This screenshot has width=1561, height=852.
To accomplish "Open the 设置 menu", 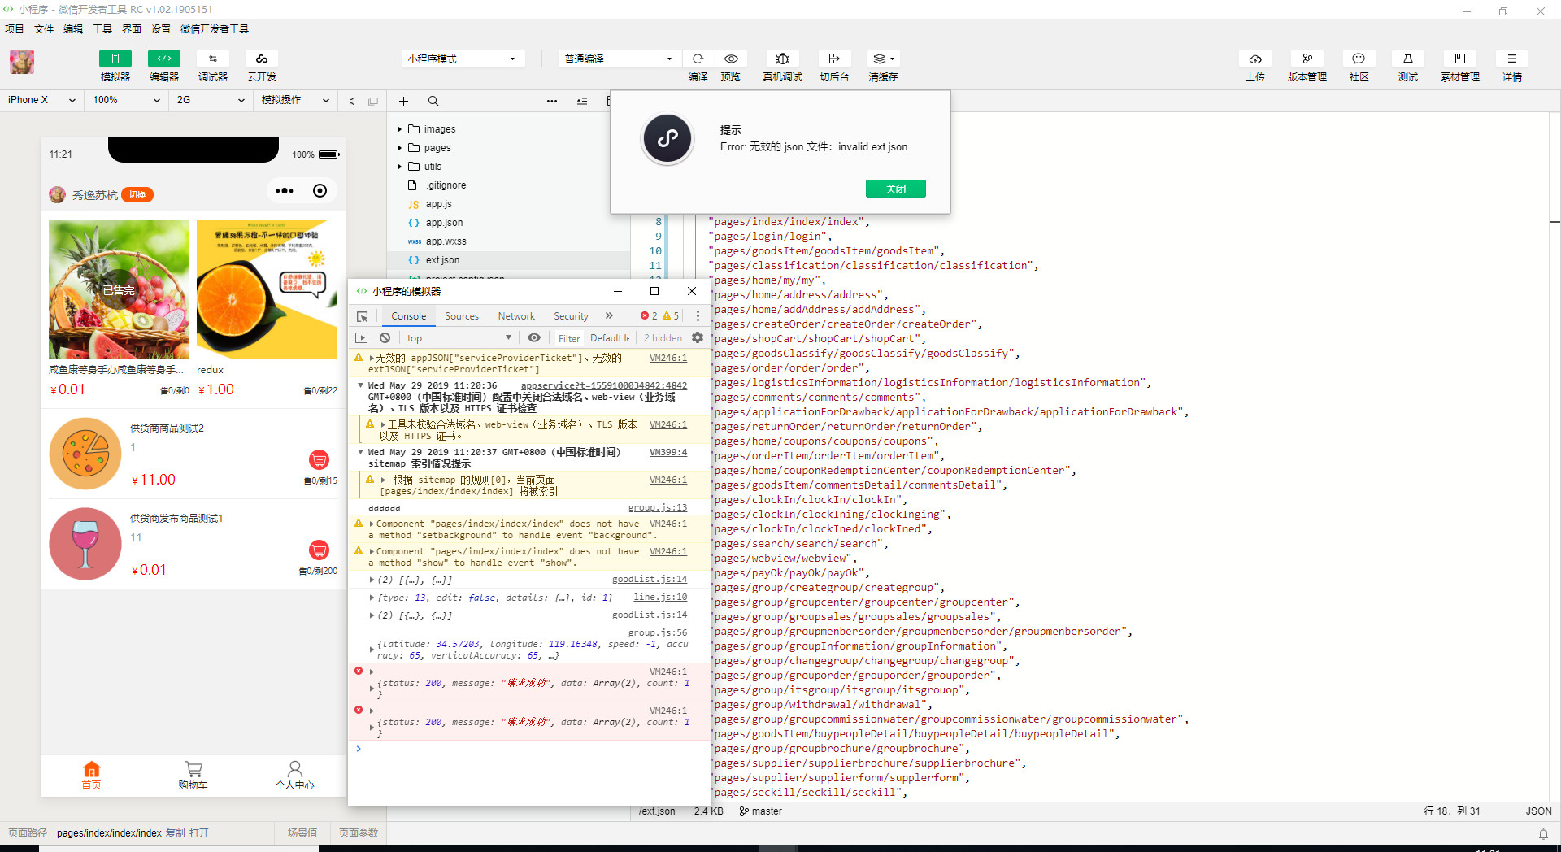I will pyautogui.click(x=161, y=28).
